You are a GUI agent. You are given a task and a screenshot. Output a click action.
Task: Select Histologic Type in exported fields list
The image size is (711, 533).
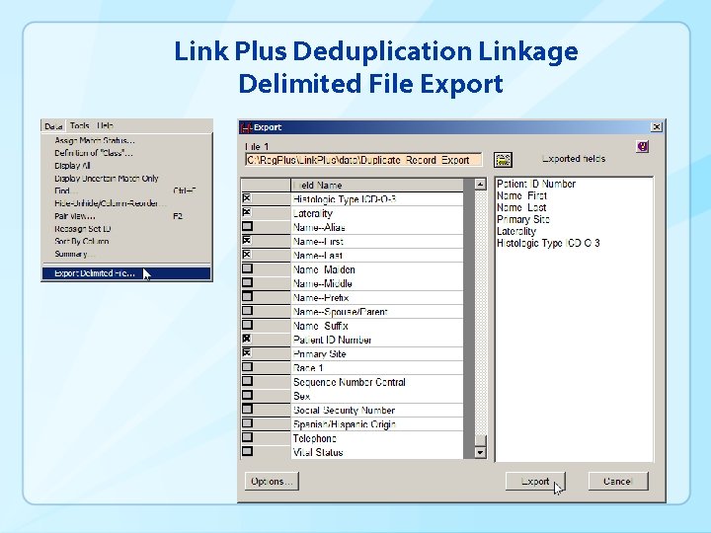click(x=548, y=243)
